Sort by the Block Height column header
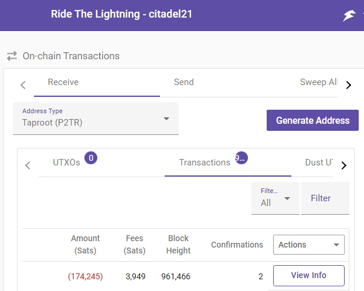Image resolution: width=364 pixels, height=291 pixels. [x=178, y=245]
